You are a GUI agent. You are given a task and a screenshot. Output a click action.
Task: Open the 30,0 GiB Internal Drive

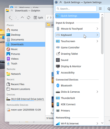[26, 99]
